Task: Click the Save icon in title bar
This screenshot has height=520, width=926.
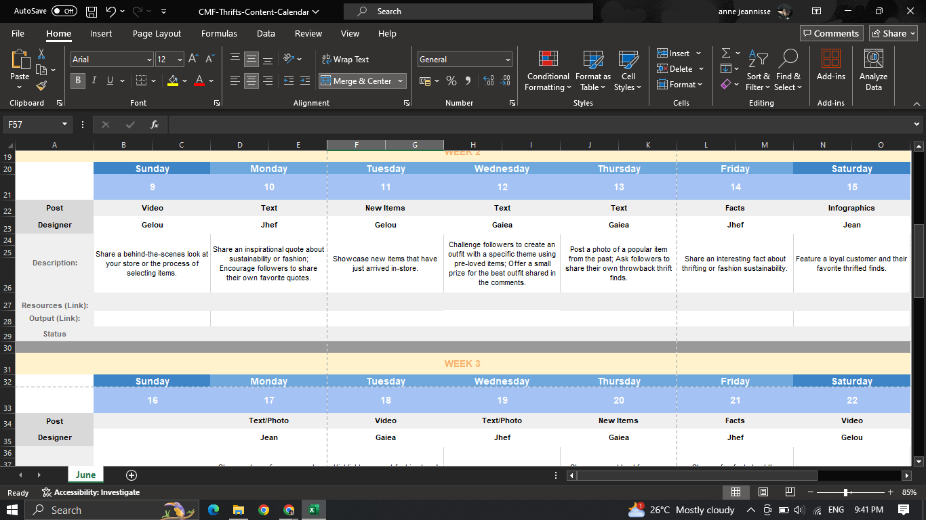Action: click(x=92, y=12)
